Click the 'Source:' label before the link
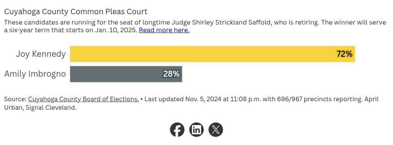The height and width of the screenshot is (145, 393). coord(15,99)
